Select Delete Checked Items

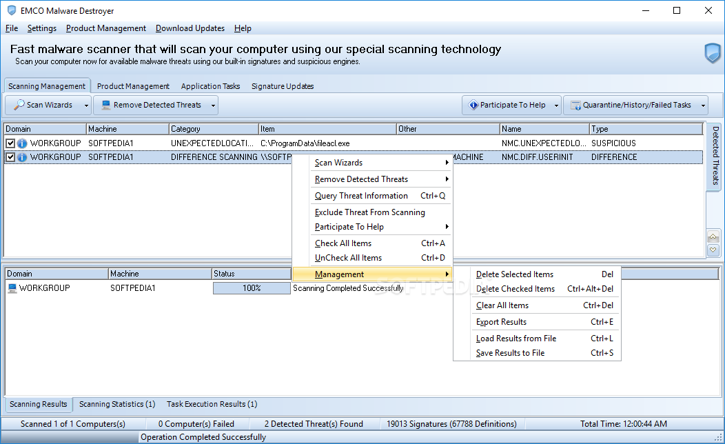537,289
